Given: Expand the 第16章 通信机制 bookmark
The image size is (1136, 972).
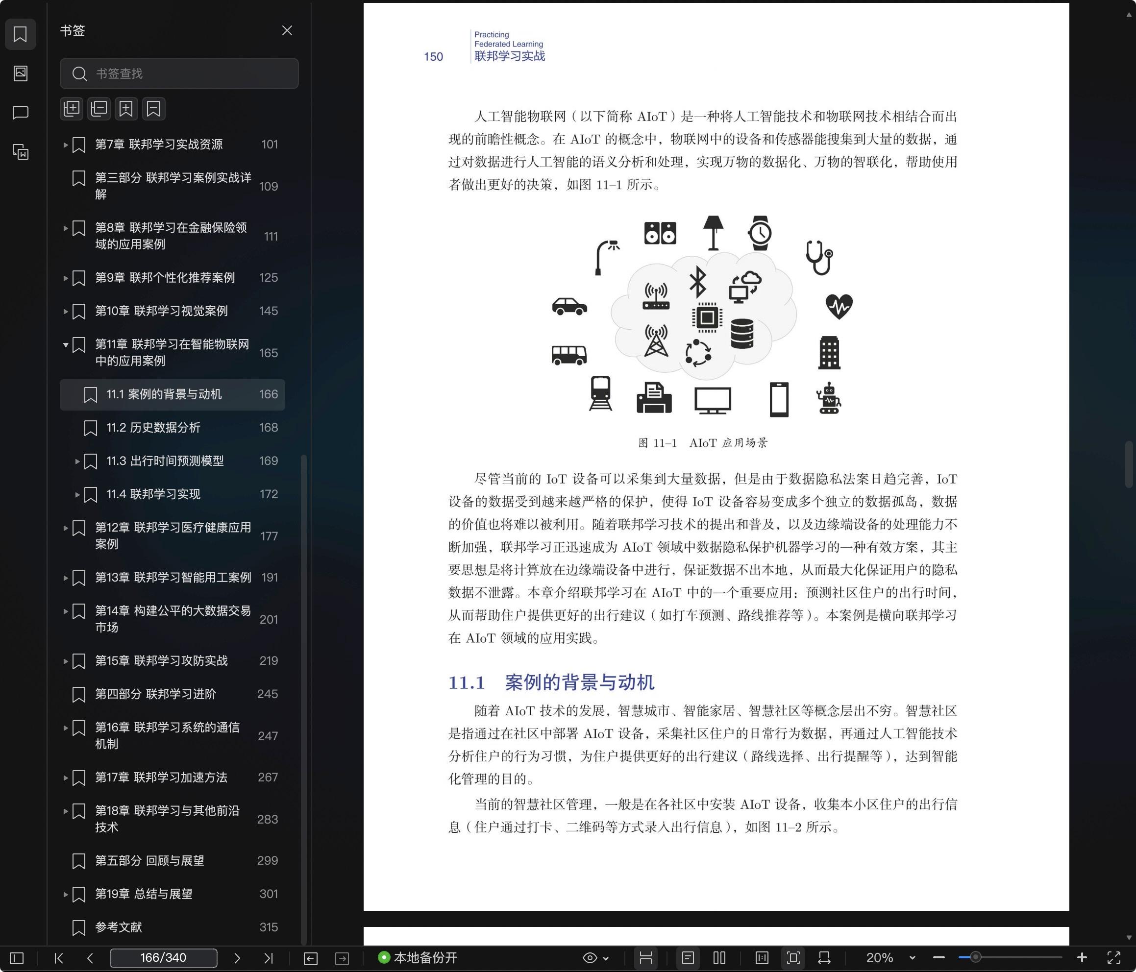Looking at the screenshot, I should point(65,728).
